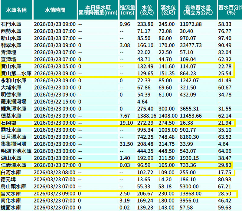The height and width of the screenshot is (211, 242).
Task: Click the 水庫名稱 column header
Action: pos(16,10)
